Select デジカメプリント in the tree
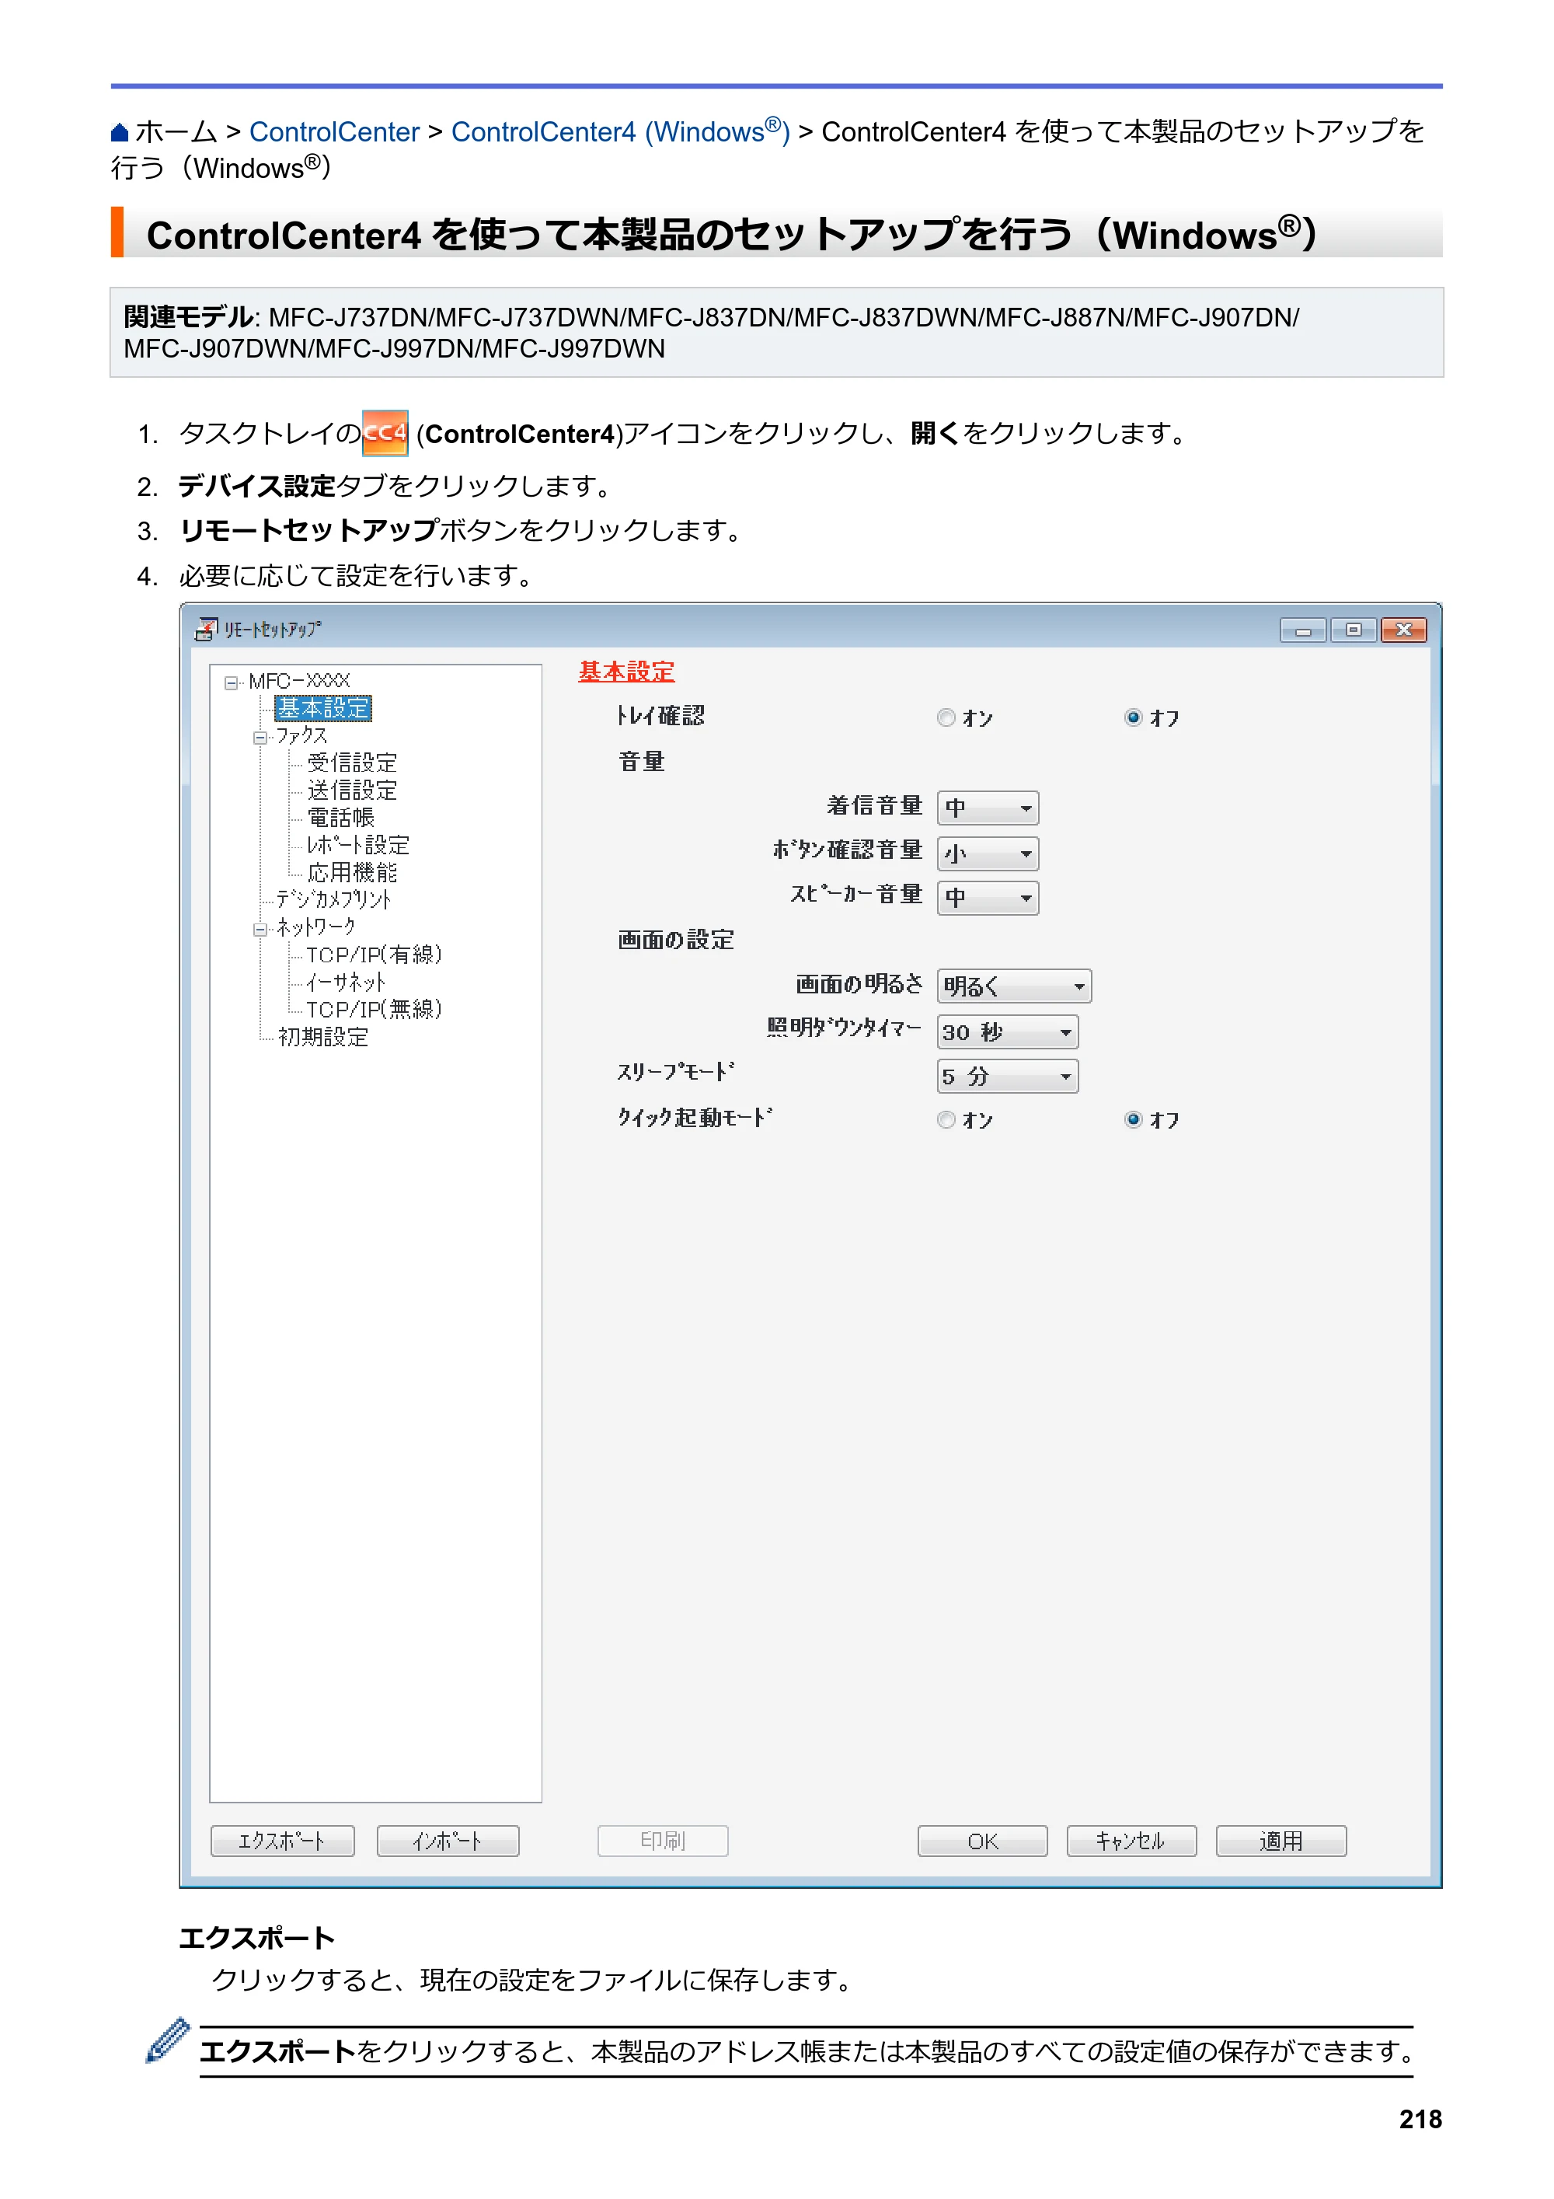The image size is (1554, 2199). tap(334, 899)
